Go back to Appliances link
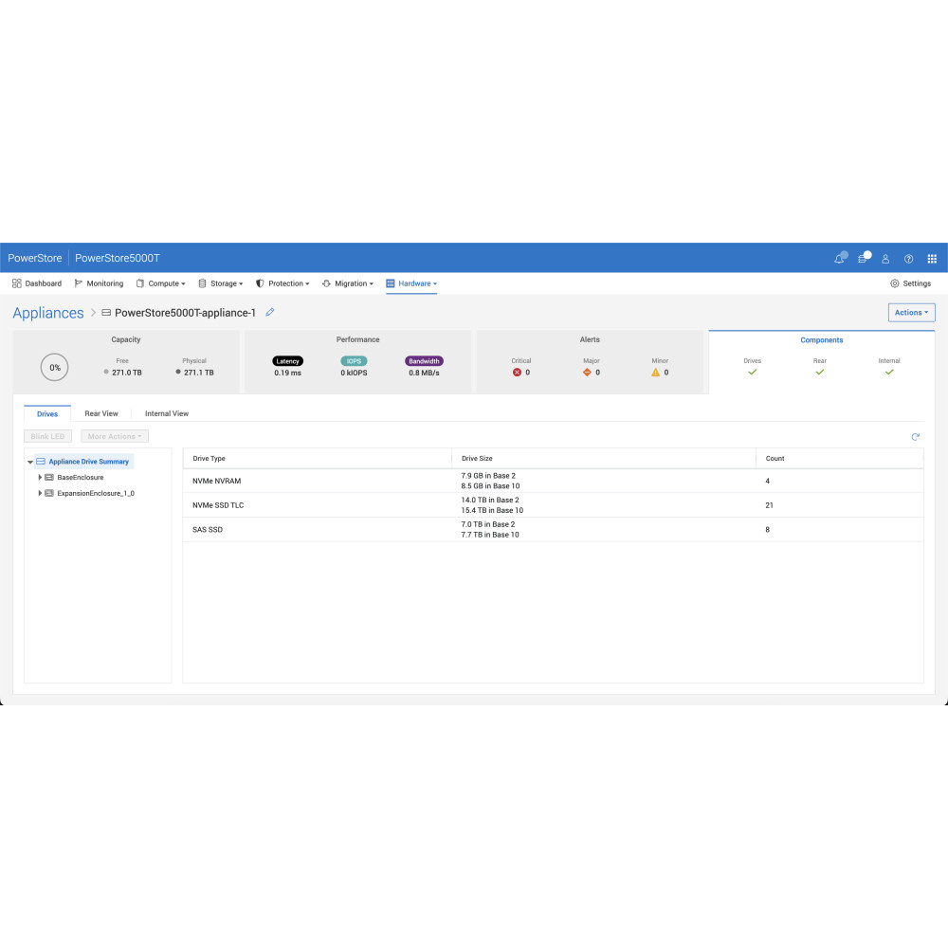The height and width of the screenshot is (948, 948). click(x=48, y=313)
